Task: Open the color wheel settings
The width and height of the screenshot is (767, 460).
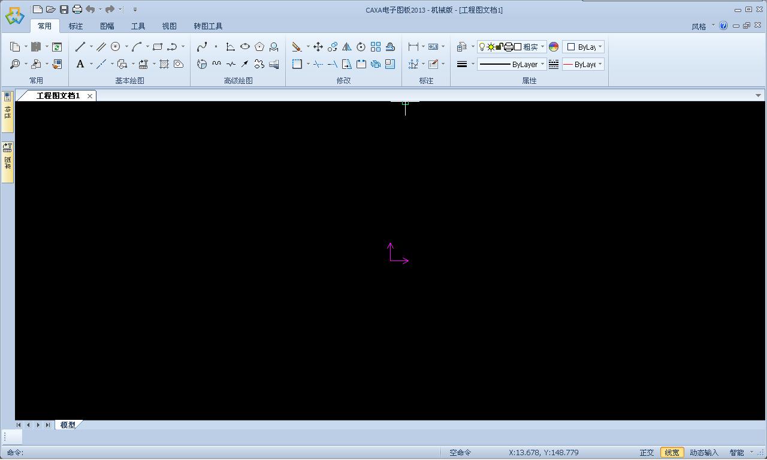Action: (x=554, y=47)
